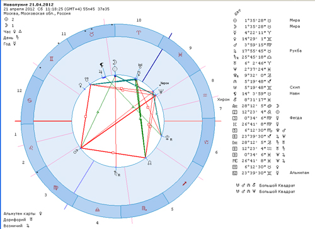
Task: Select the Sun symbol atop the positions table
Action: (x=235, y=21)
